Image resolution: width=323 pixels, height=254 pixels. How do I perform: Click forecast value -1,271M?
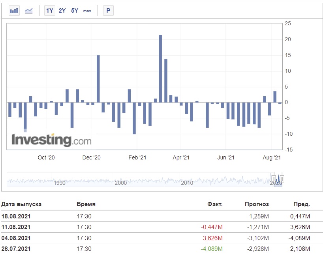tap(258, 227)
